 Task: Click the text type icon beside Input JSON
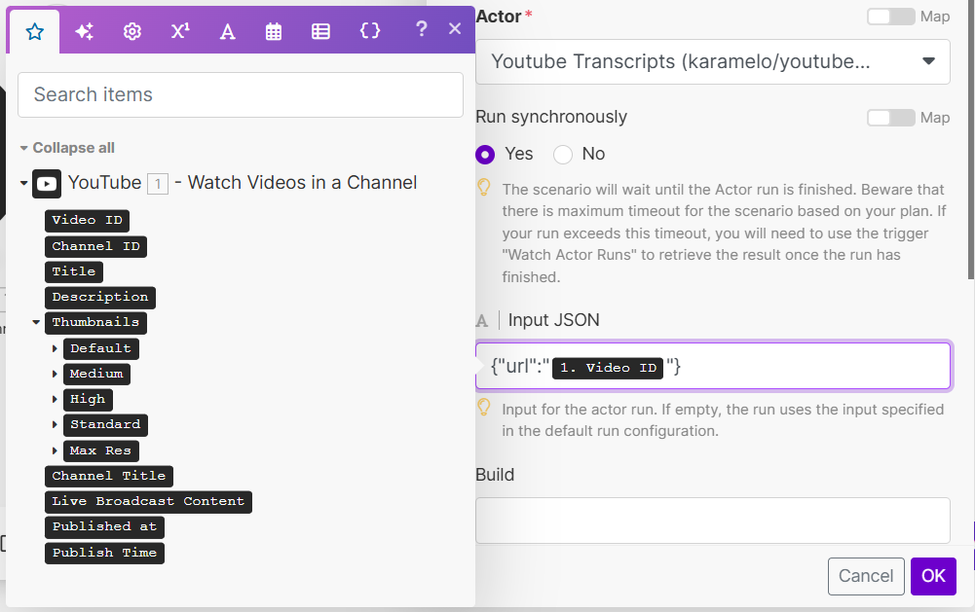pyautogui.click(x=482, y=321)
